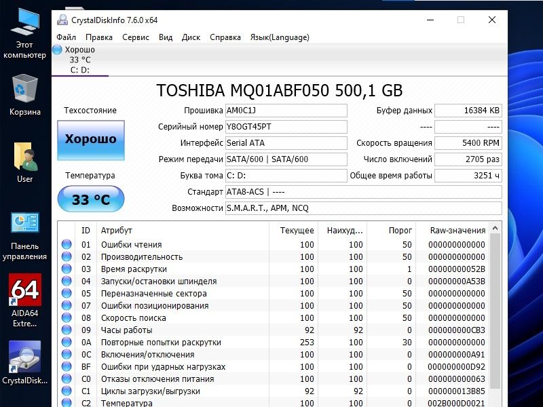543x407 pixels.
Task: Click status orb for Циклы загрузки/выгрузки row
Action: 67,391
